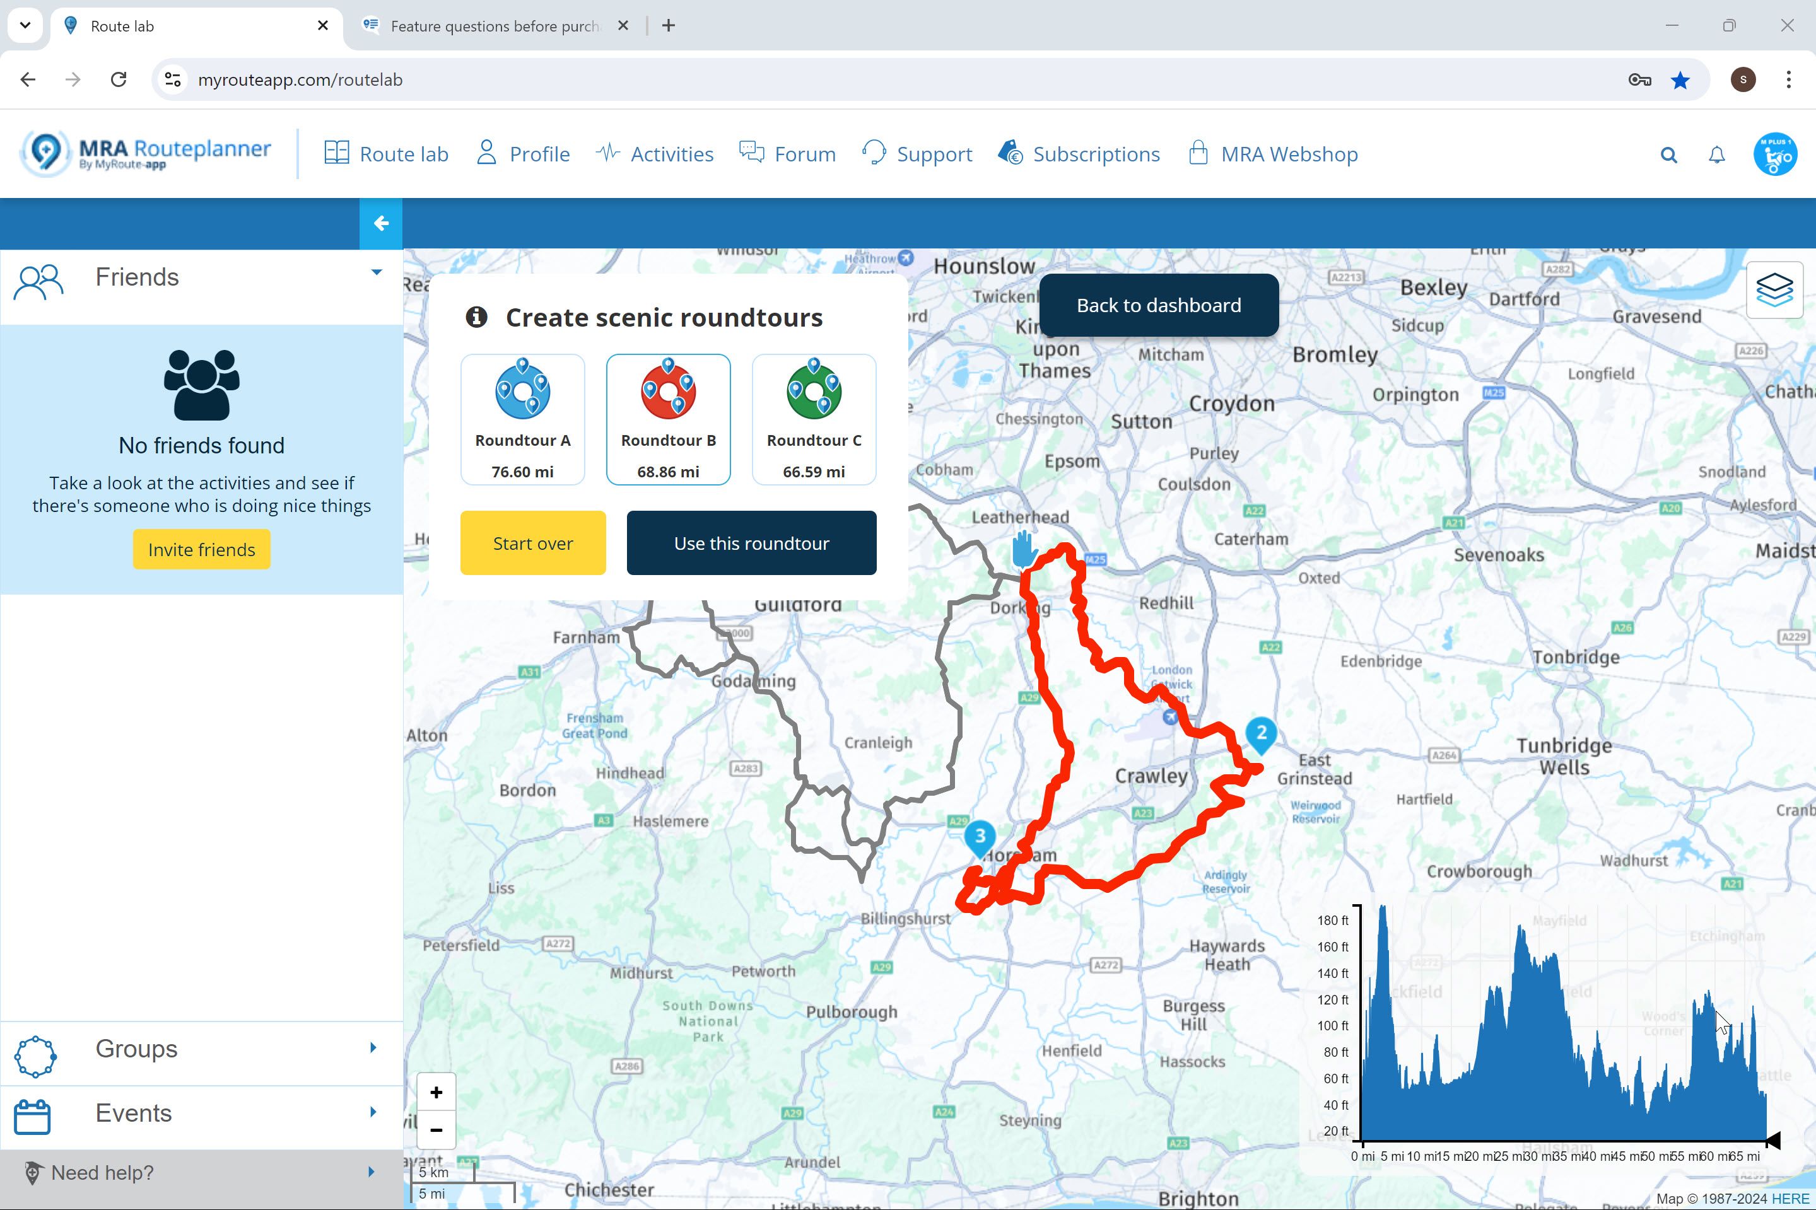Screen dimensions: 1816x1210
Task: Click Use this roundtour button
Action: click(x=752, y=544)
